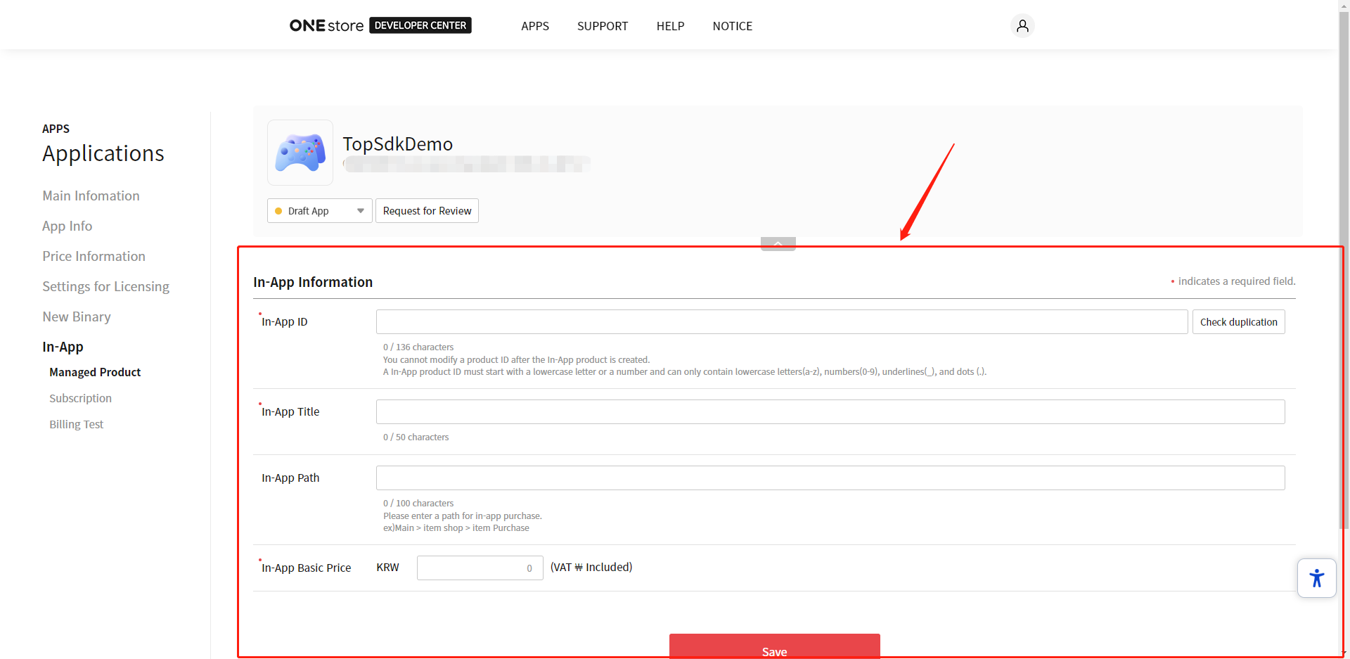
Task: Open Billing Test from the sidebar
Action: 76,424
